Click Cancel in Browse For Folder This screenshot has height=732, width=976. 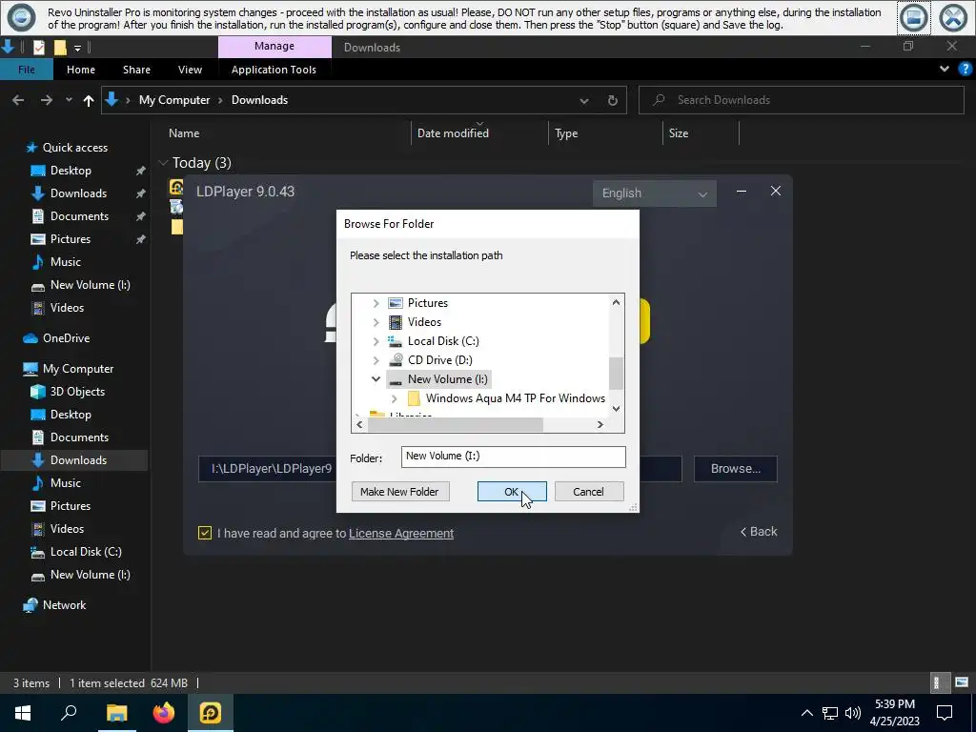tap(588, 492)
